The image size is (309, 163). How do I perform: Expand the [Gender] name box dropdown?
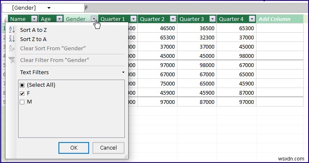pos(49,8)
